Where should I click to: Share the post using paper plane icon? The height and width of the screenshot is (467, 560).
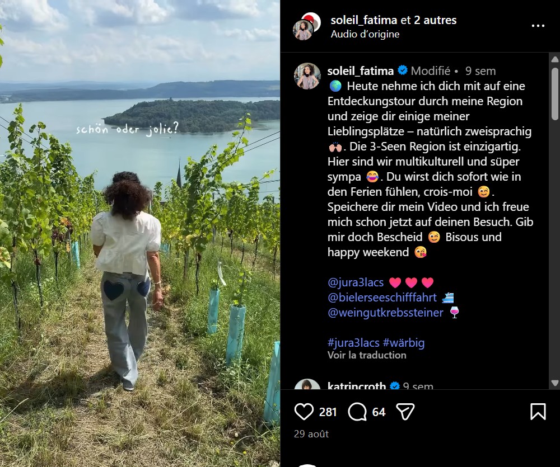point(405,412)
